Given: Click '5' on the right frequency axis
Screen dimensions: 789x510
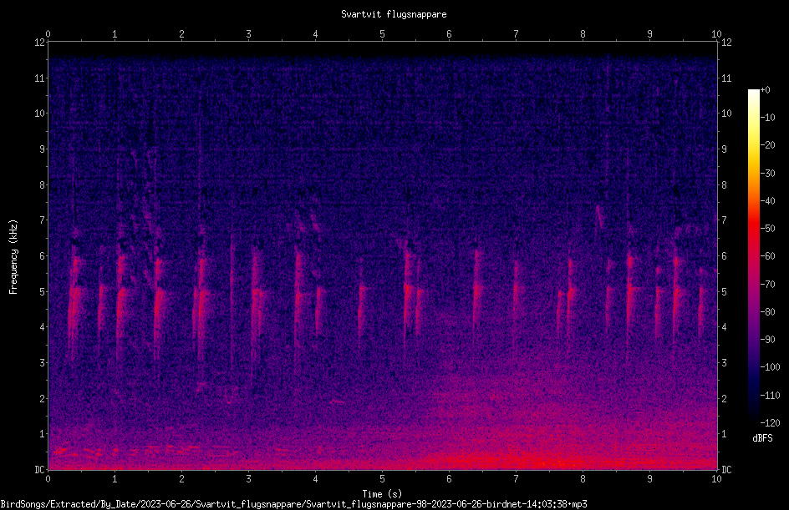Looking at the screenshot, I should [724, 291].
